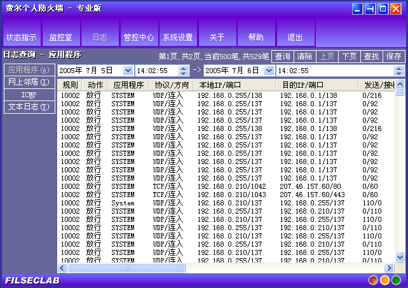408x288 pixels.
Task: Go to next page with 下页
Action: tap(349, 57)
